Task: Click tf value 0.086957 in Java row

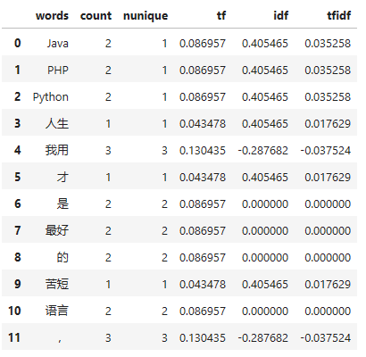Action: (x=203, y=44)
